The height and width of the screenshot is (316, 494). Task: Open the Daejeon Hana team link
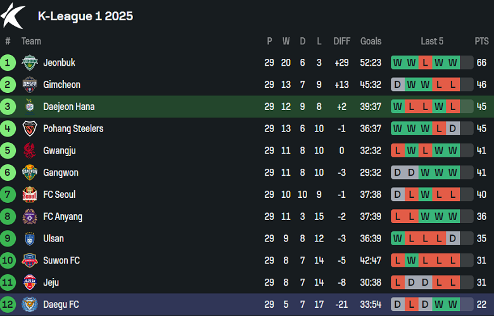tap(68, 107)
